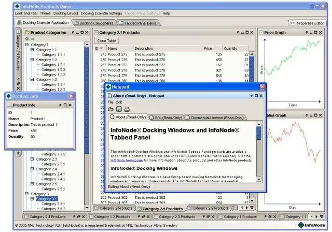This screenshot has height=232, width=332.
Task: Maximize the About Notepad view
Action: click(x=256, y=96)
